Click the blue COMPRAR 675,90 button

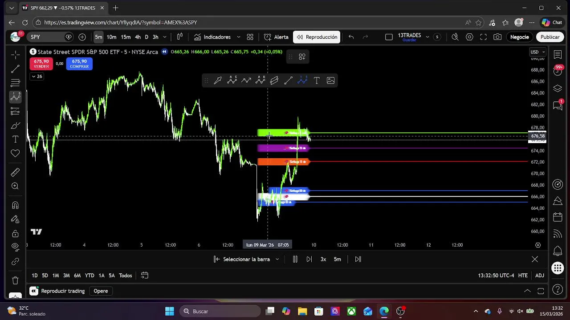click(x=79, y=64)
